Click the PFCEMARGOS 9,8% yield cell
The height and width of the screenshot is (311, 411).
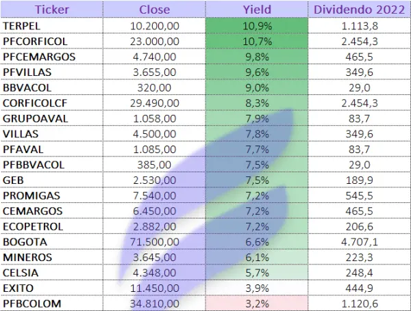(x=257, y=57)
